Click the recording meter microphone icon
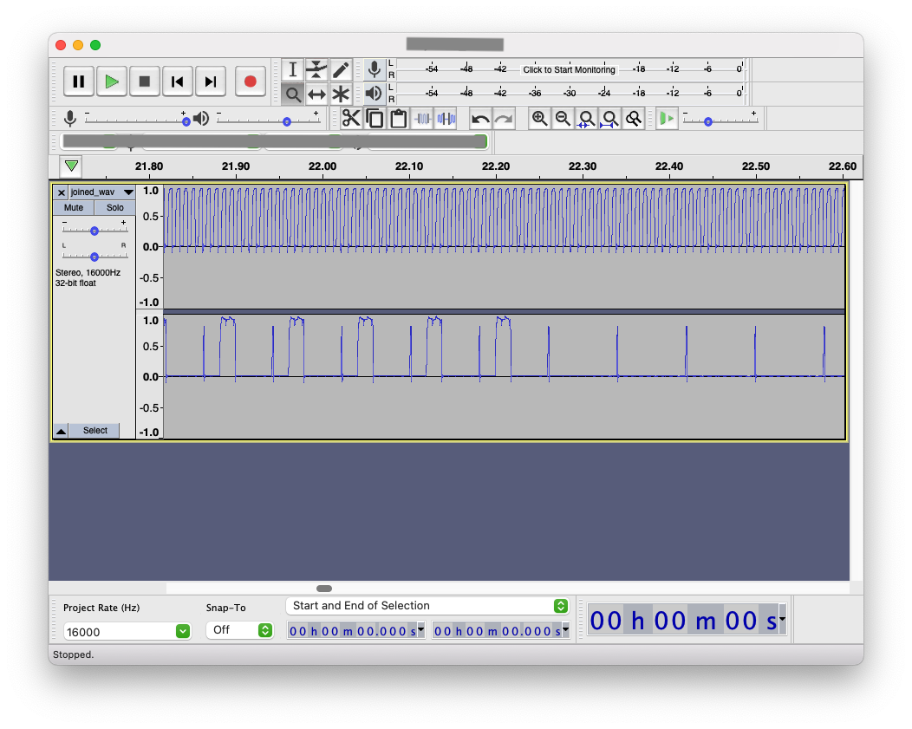This screenshot has height=729, width=912. coord(375,69)
